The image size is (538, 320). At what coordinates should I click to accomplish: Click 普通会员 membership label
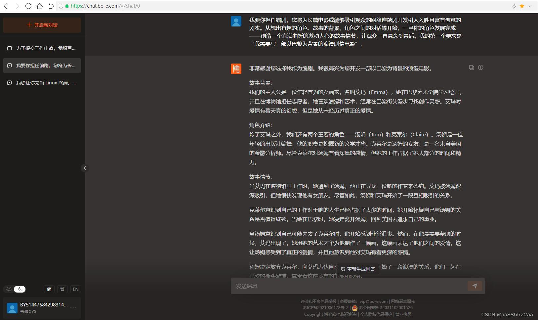coord(28,312)
